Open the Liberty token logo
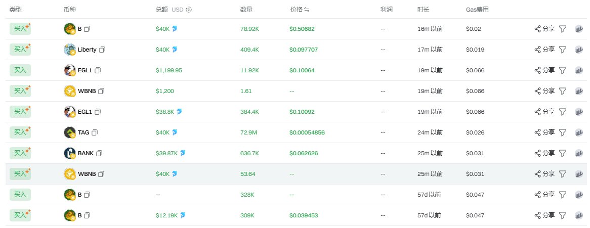The image size is (590, 228). (x=70, y=50)
